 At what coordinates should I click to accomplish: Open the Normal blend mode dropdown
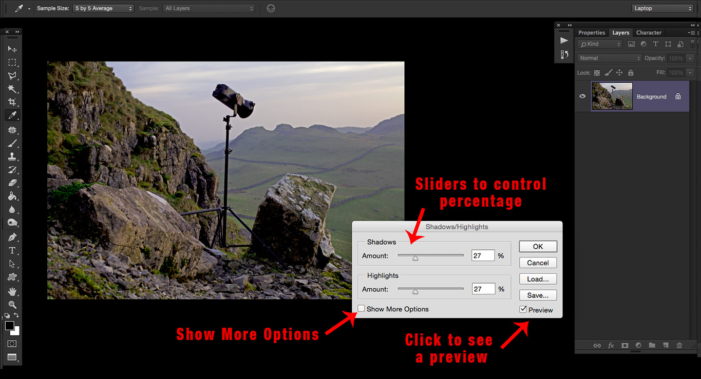(x=610, y=58)
